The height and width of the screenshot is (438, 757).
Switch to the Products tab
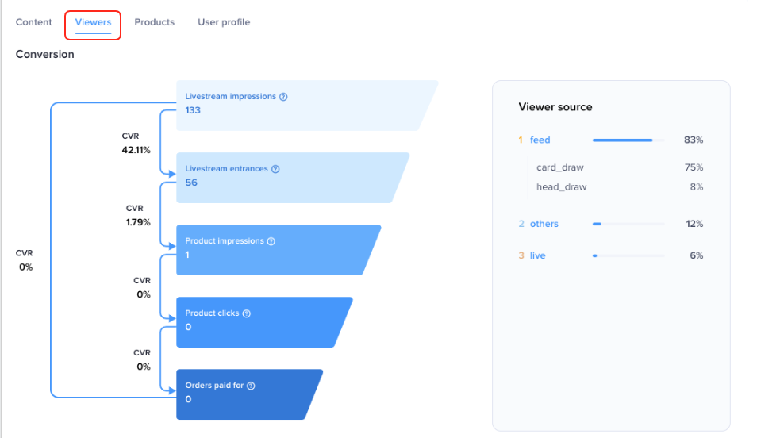tap(155, 22)
